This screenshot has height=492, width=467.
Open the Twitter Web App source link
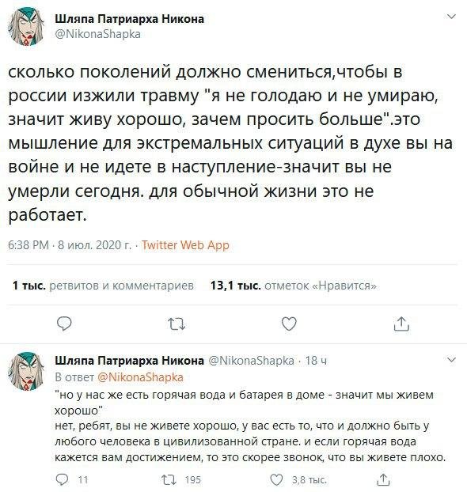point(185,245)
